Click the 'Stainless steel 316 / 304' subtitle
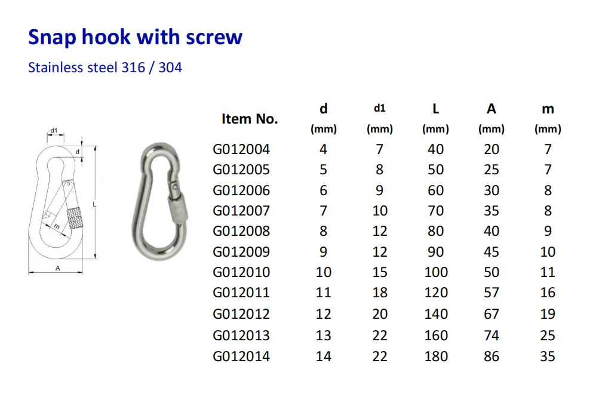This screenshot has width=593, height=394. (x=105, y=67)
